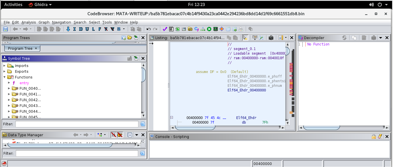Open the Decompiler toolbar icon in main toolbar
393x167 pixels.
(197, 29)
